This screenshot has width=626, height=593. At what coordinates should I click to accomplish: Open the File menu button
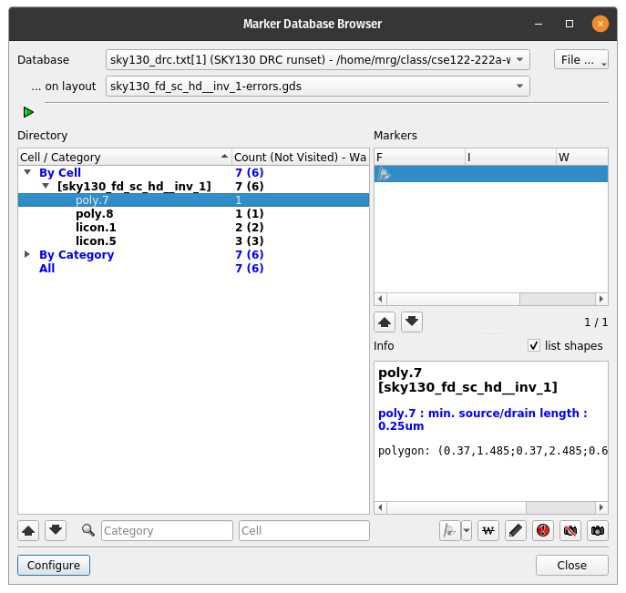point(581,60)
